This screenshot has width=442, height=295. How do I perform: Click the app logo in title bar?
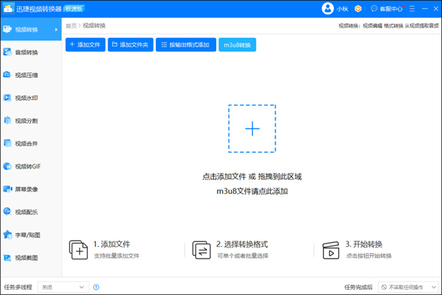pyautogui.click(x=8, y=9)
